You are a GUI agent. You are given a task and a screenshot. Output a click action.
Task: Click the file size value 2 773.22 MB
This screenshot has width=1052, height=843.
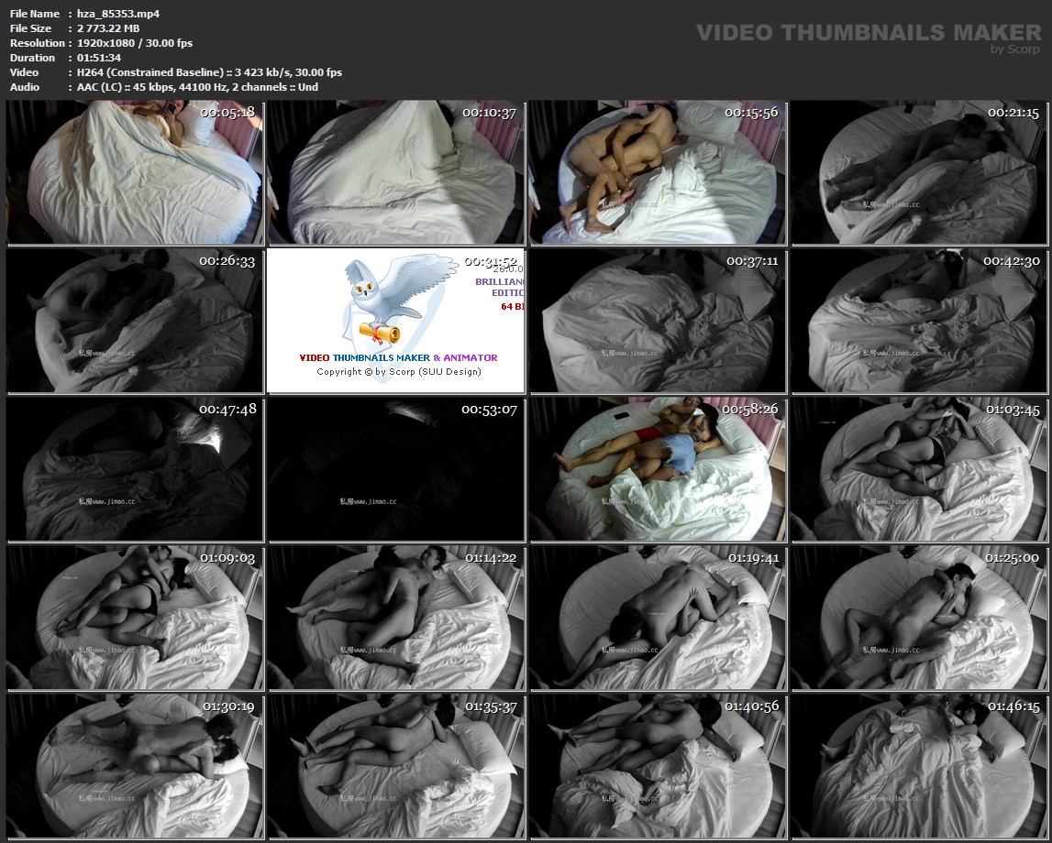(x=108, y=28)
